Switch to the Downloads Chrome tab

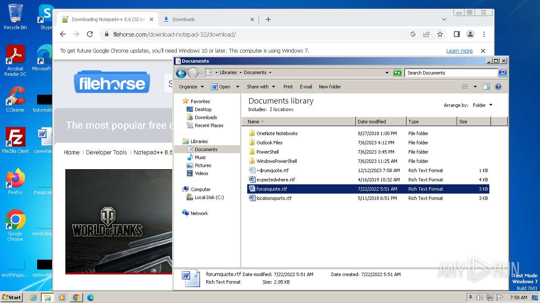point(208,19)
